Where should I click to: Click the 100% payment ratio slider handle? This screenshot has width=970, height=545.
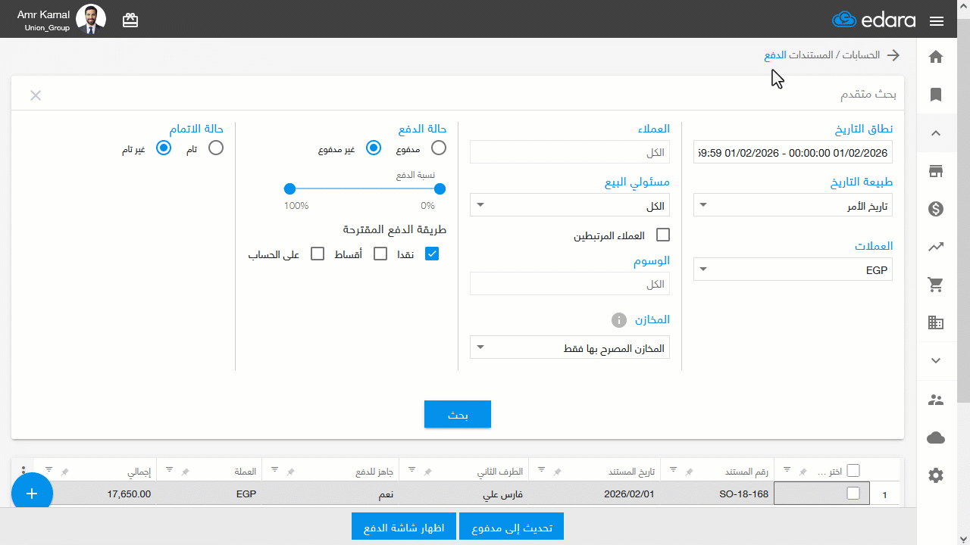pos(289,189)
